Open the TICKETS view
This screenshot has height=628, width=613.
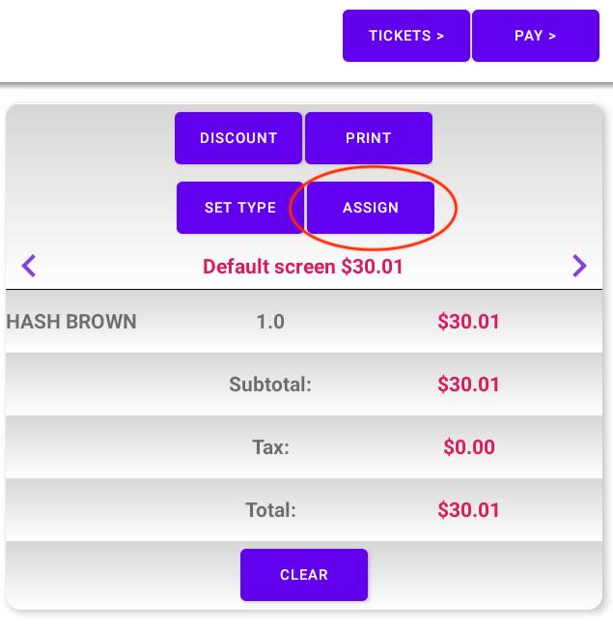tap(406, 36)
